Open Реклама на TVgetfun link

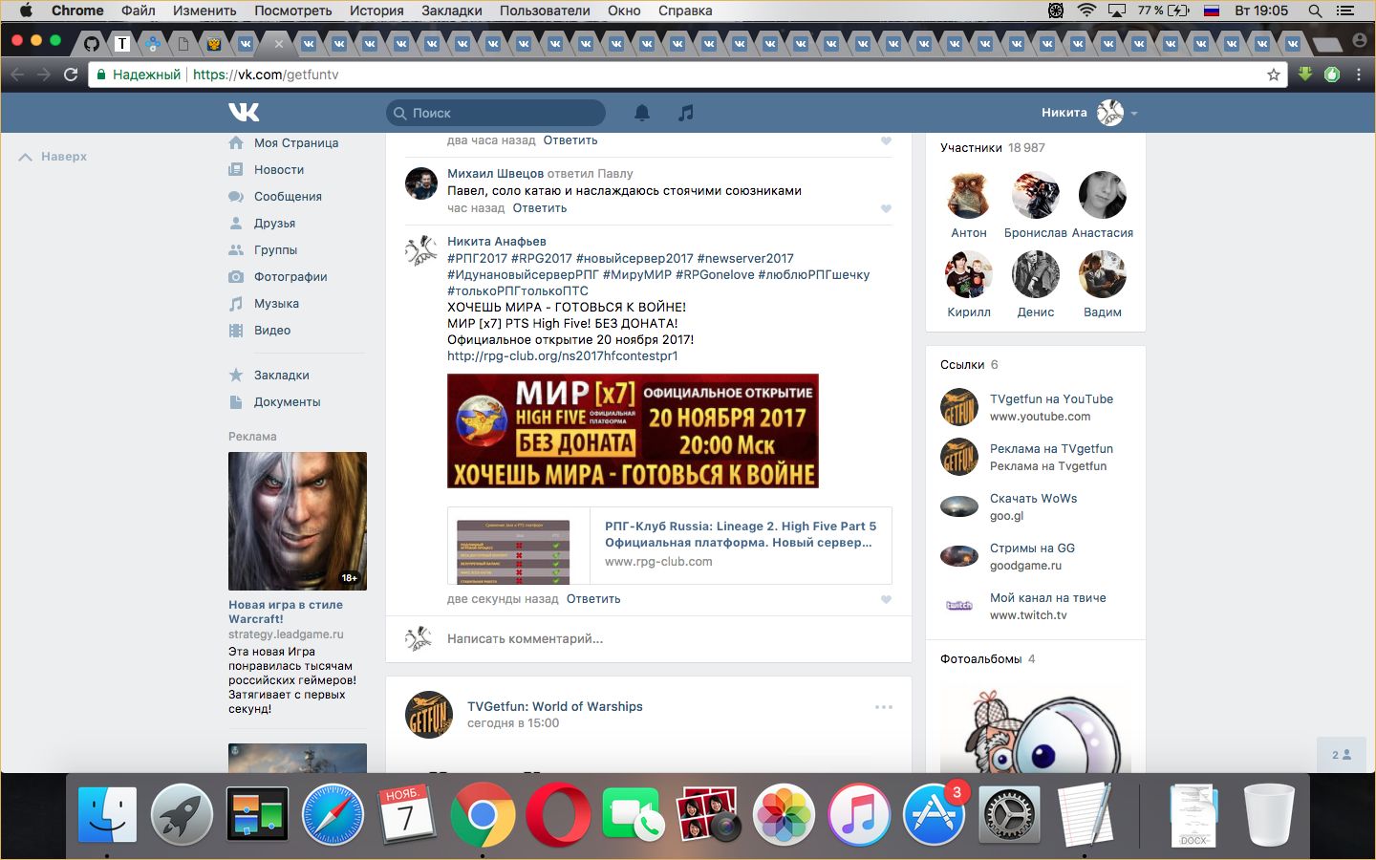(x=1051, y=449)
